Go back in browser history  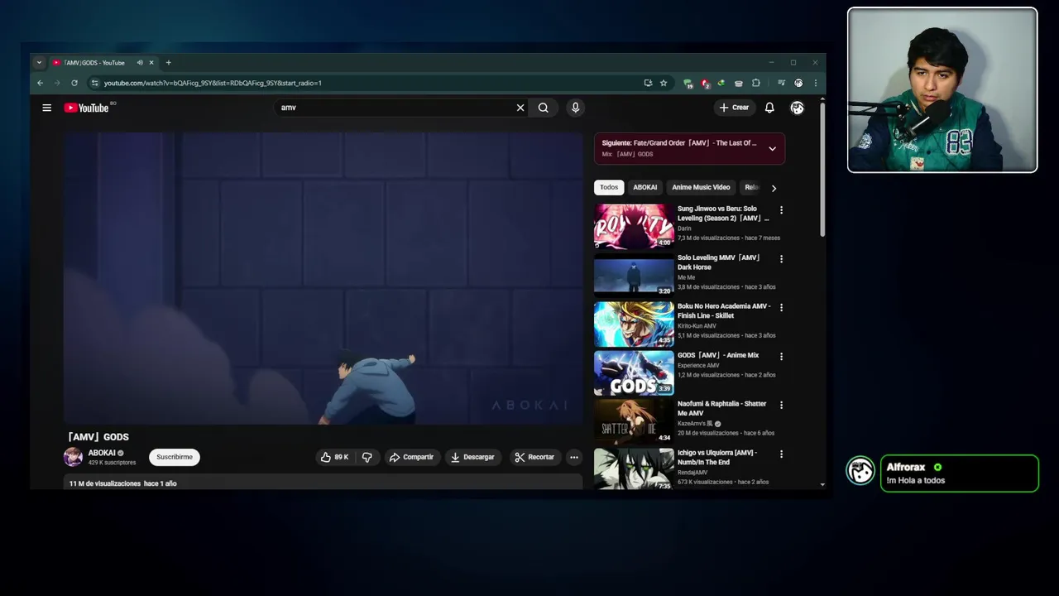pyautogui.click(x=40, y=83)
